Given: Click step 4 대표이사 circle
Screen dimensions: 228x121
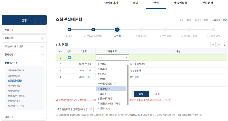Looking at the screenshot, I should click(141, 30).
